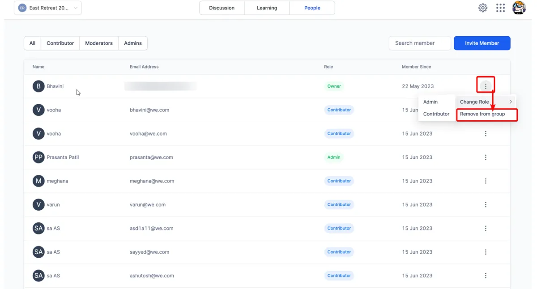537x289 pixels.
Task: Switch to the Learning tab
Action: pyautogui.click(x=267, y=8)
